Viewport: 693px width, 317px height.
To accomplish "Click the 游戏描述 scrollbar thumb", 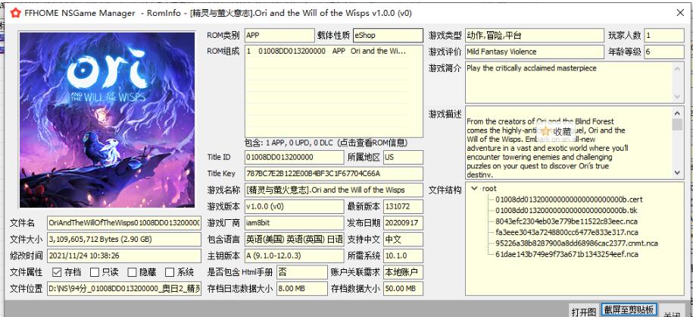I will click(677, 124).
